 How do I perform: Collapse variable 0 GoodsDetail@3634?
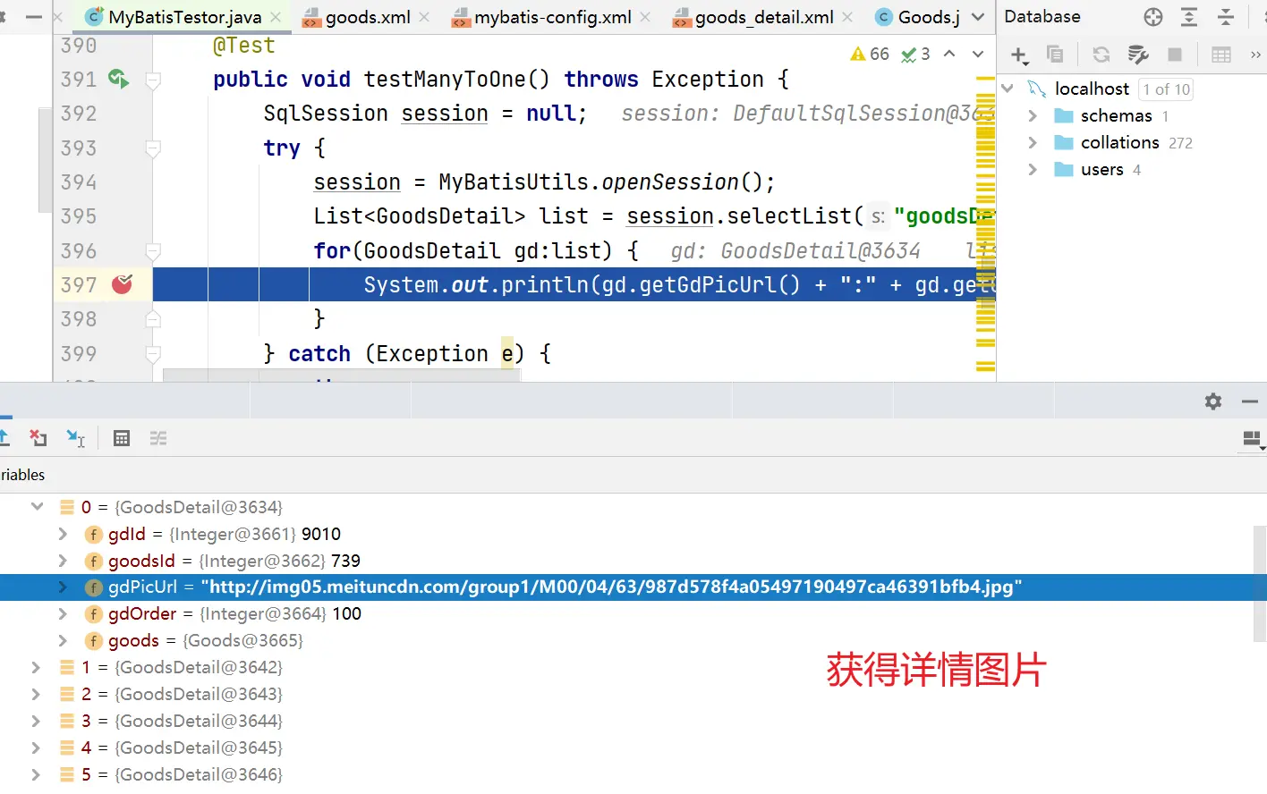point(37,507)
